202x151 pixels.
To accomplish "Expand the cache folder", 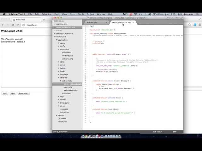I will pyautogui.click(x=58, y=43).
